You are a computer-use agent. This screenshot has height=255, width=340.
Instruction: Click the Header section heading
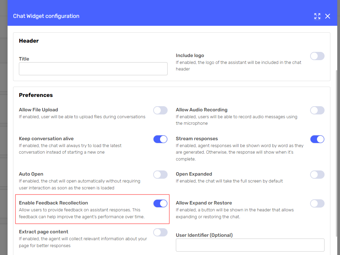coord(29,41)
